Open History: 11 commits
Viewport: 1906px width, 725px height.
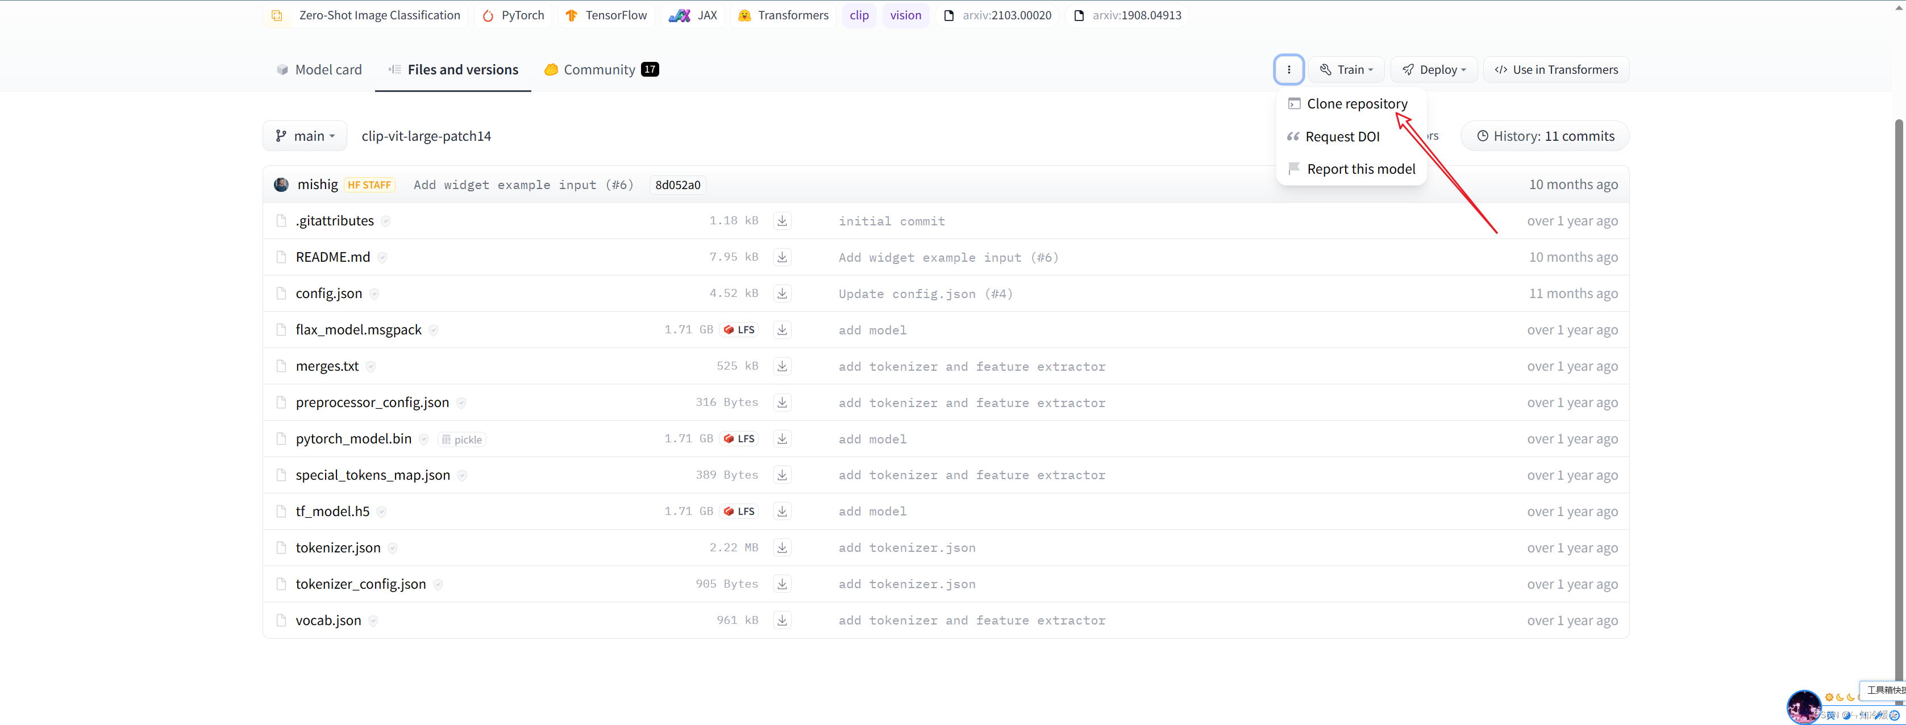click(x=1545, y=136)
